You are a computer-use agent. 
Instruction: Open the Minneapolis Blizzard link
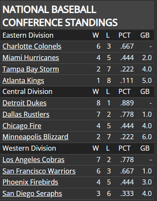click(x=35, y=137)
